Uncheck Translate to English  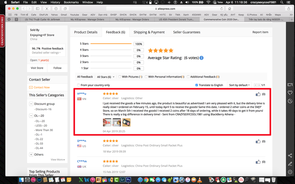[x=196, y=85]
